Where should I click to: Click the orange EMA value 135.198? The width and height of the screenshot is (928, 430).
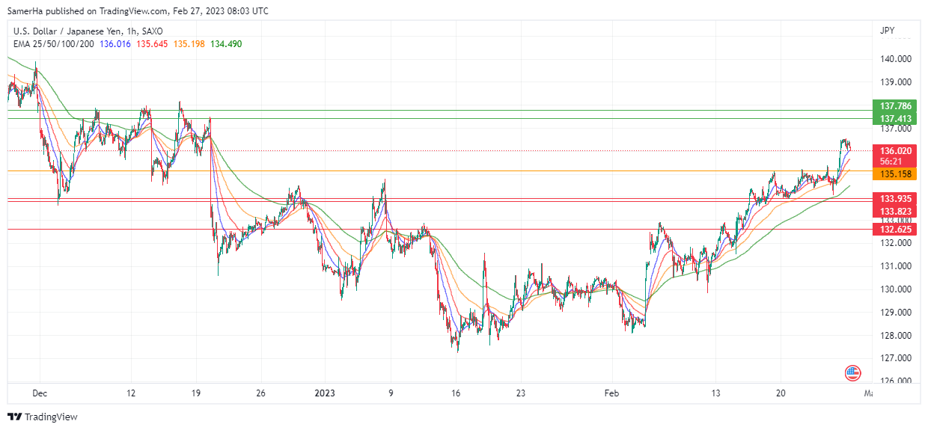coord(189,44)
